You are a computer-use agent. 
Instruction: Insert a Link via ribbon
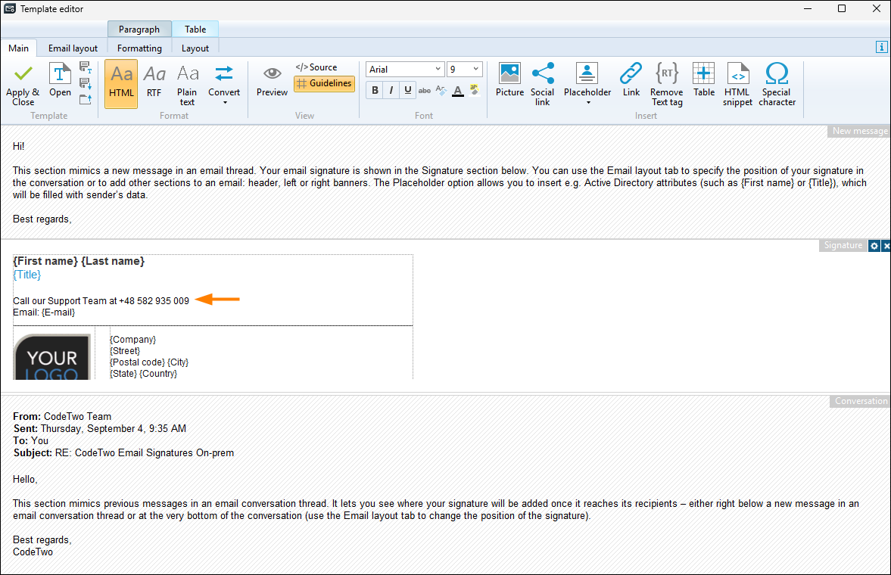pyautogui.click(x=631, y=80)
